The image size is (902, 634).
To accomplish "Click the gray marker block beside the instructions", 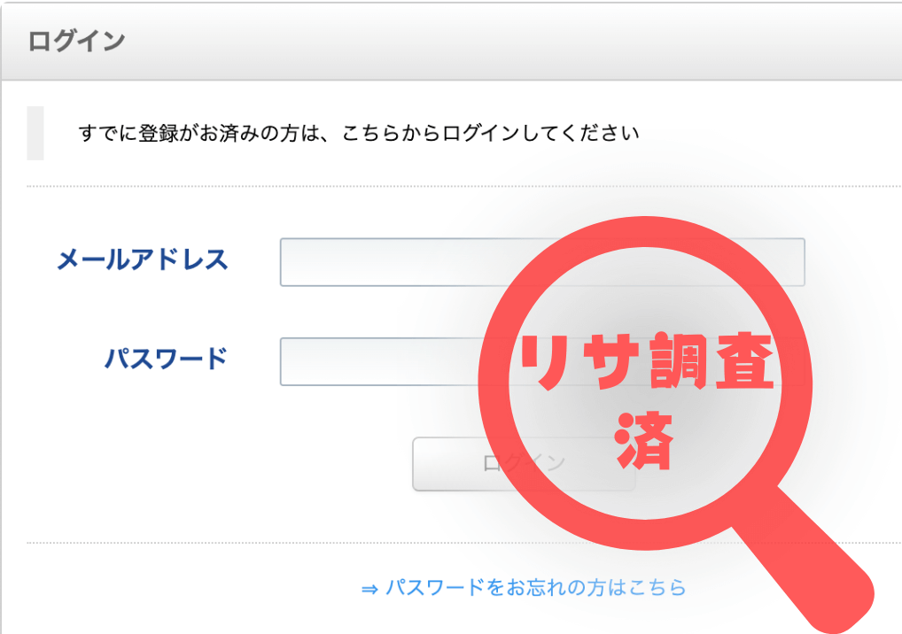I will pyautogui.click(x=35, y=133).
